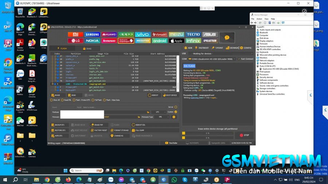328x184 pixels.
Task: Open the help question-mark tile
Action: tap(227, 37)
